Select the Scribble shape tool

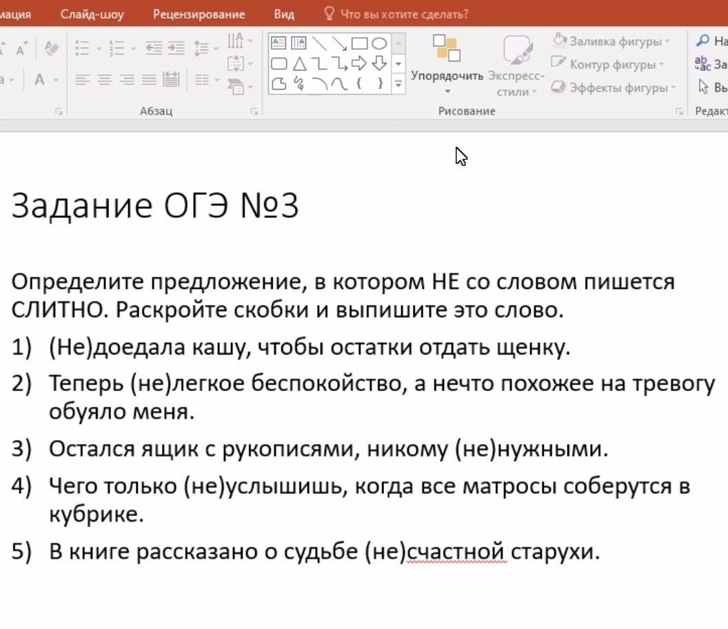pos(299,83)
